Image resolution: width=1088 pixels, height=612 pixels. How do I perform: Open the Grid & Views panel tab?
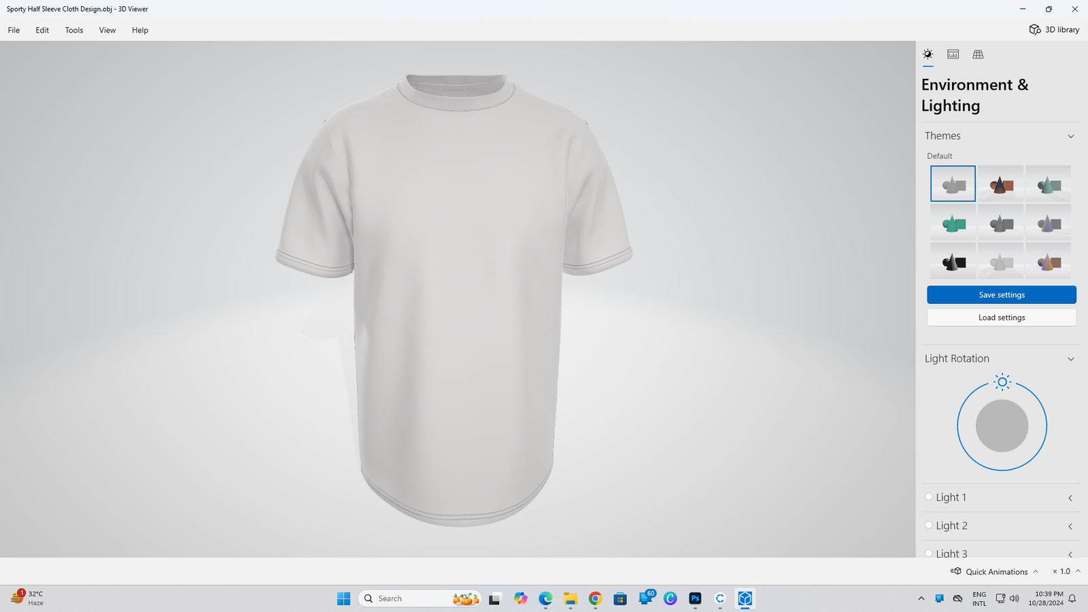point(978,54)
